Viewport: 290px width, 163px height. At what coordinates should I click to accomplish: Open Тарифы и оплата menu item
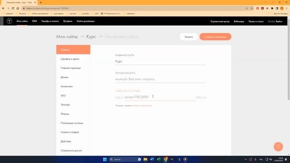pos(50,21)
